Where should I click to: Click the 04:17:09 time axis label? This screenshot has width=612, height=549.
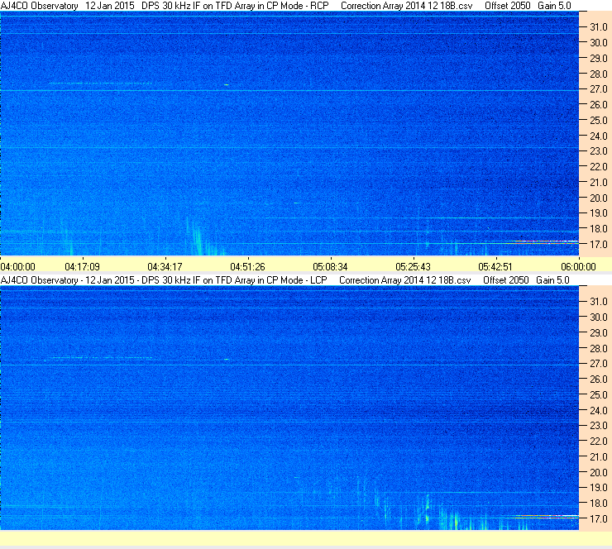coord(83,267)
